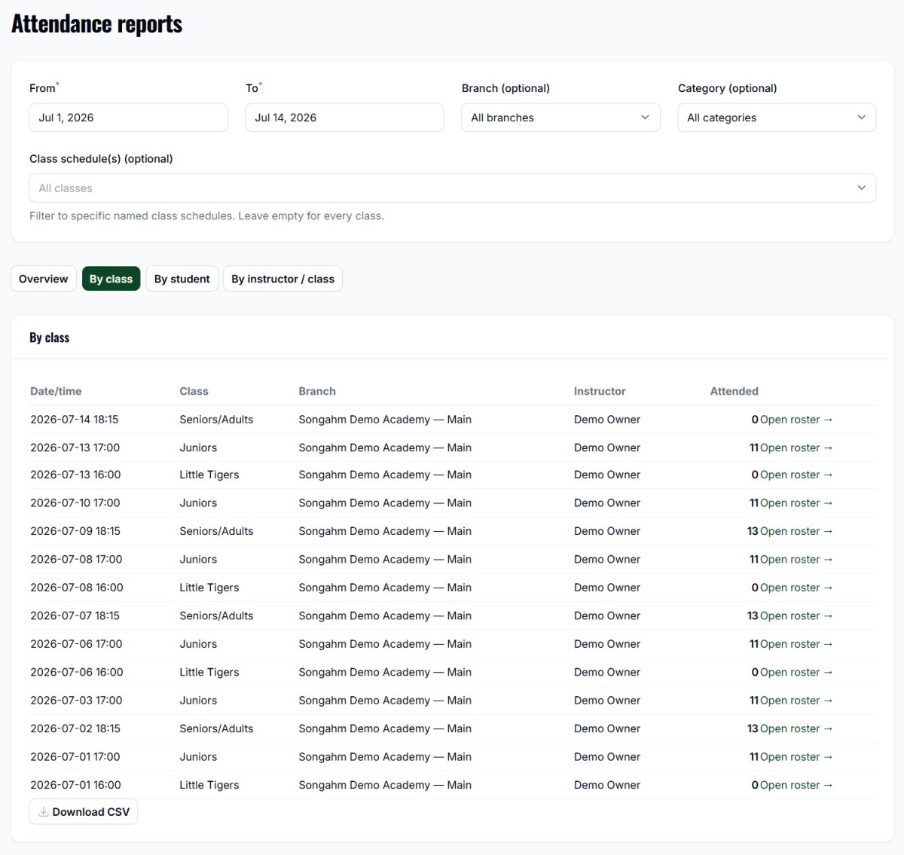Click the Instructor column header
The image size is (904, 855).
[600, 391]
